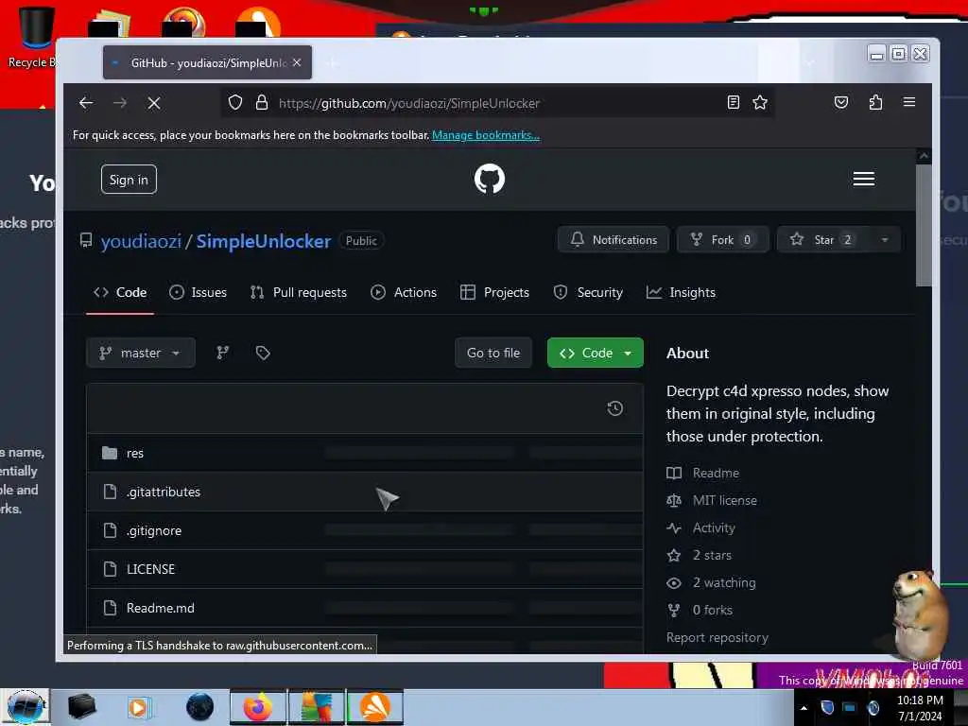Star the SimpleUnlocker repository
The image size is (968, 726).
pyautogui.click(x=824, y=239)
